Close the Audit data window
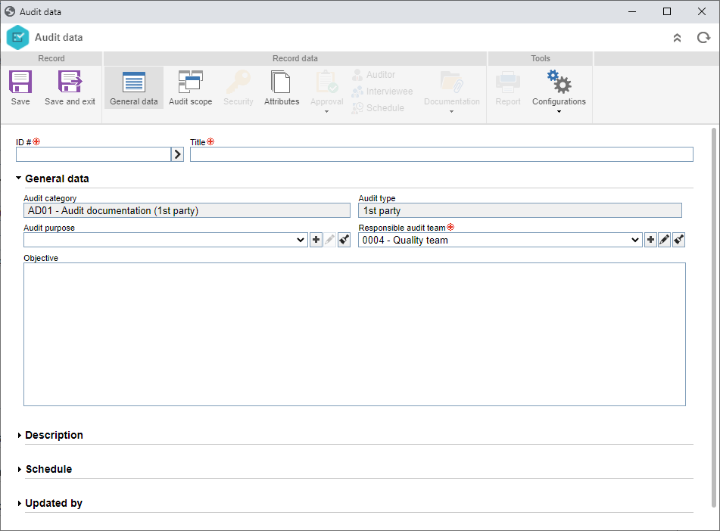 [x=702, y=11]
